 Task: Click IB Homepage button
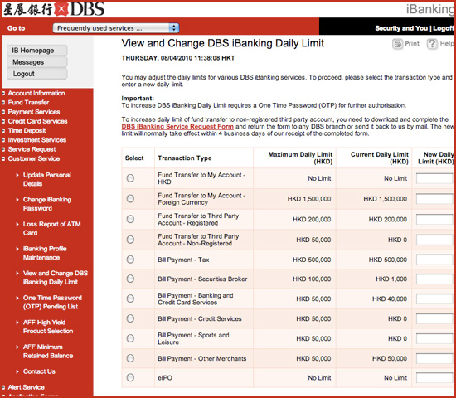click(x=37, y=51)
